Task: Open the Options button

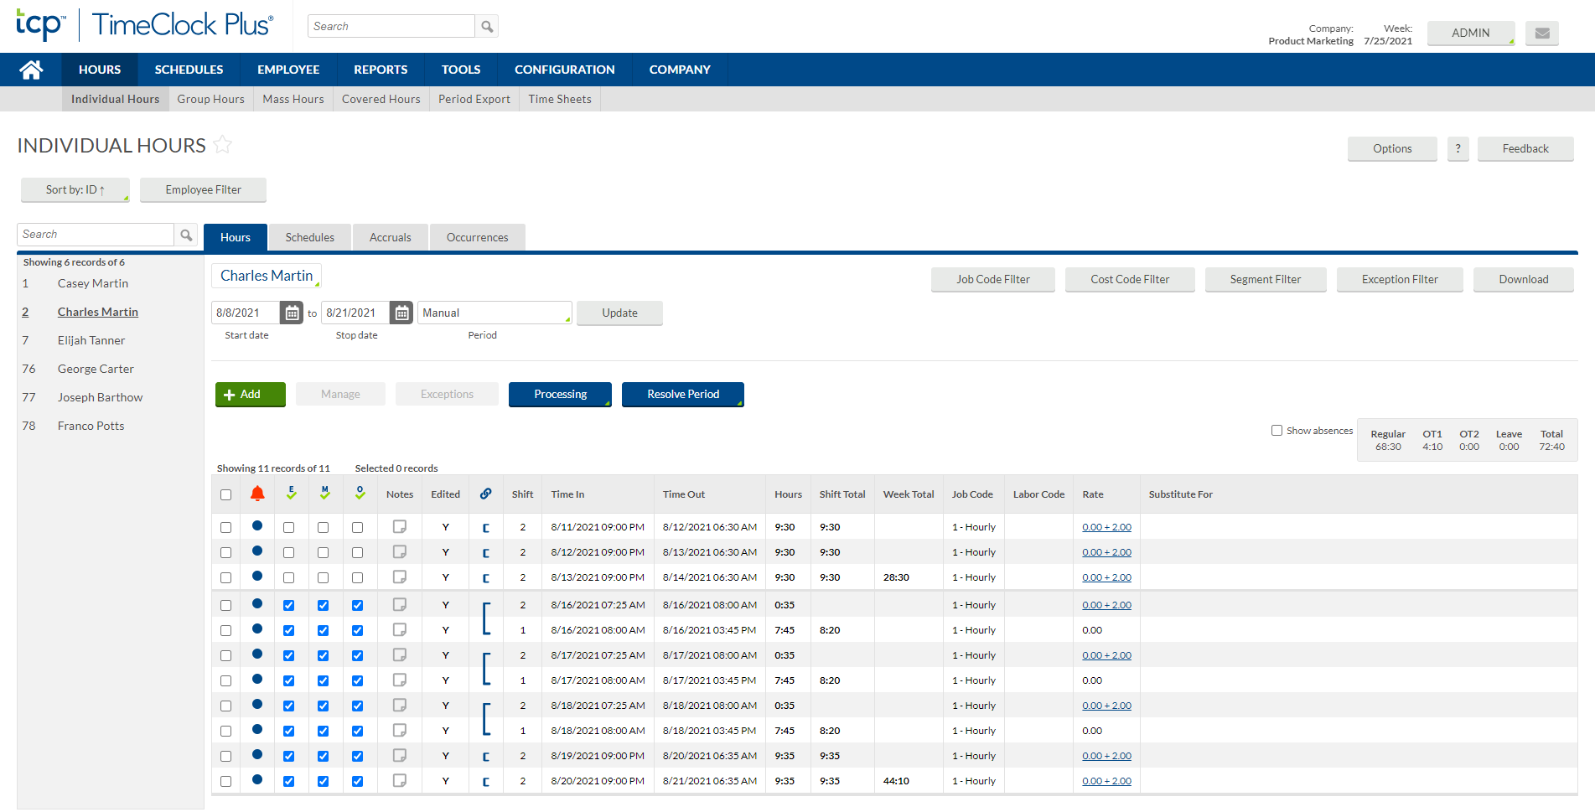Action: 1392,149
